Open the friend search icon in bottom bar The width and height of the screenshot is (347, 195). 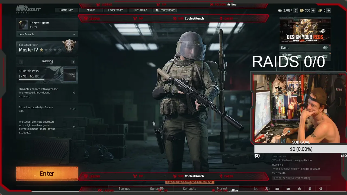[255, 189]
